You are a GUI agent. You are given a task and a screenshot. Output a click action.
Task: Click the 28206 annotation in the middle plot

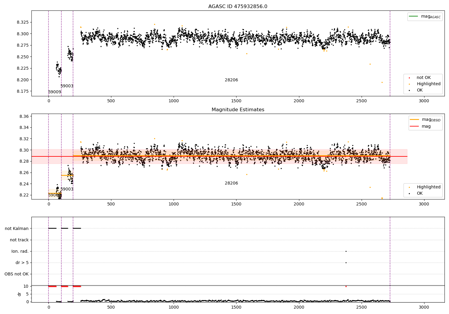coord(231,183)
